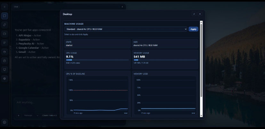
Task: Click the plus icon below the chat input
Action: (x=19, y=116)
